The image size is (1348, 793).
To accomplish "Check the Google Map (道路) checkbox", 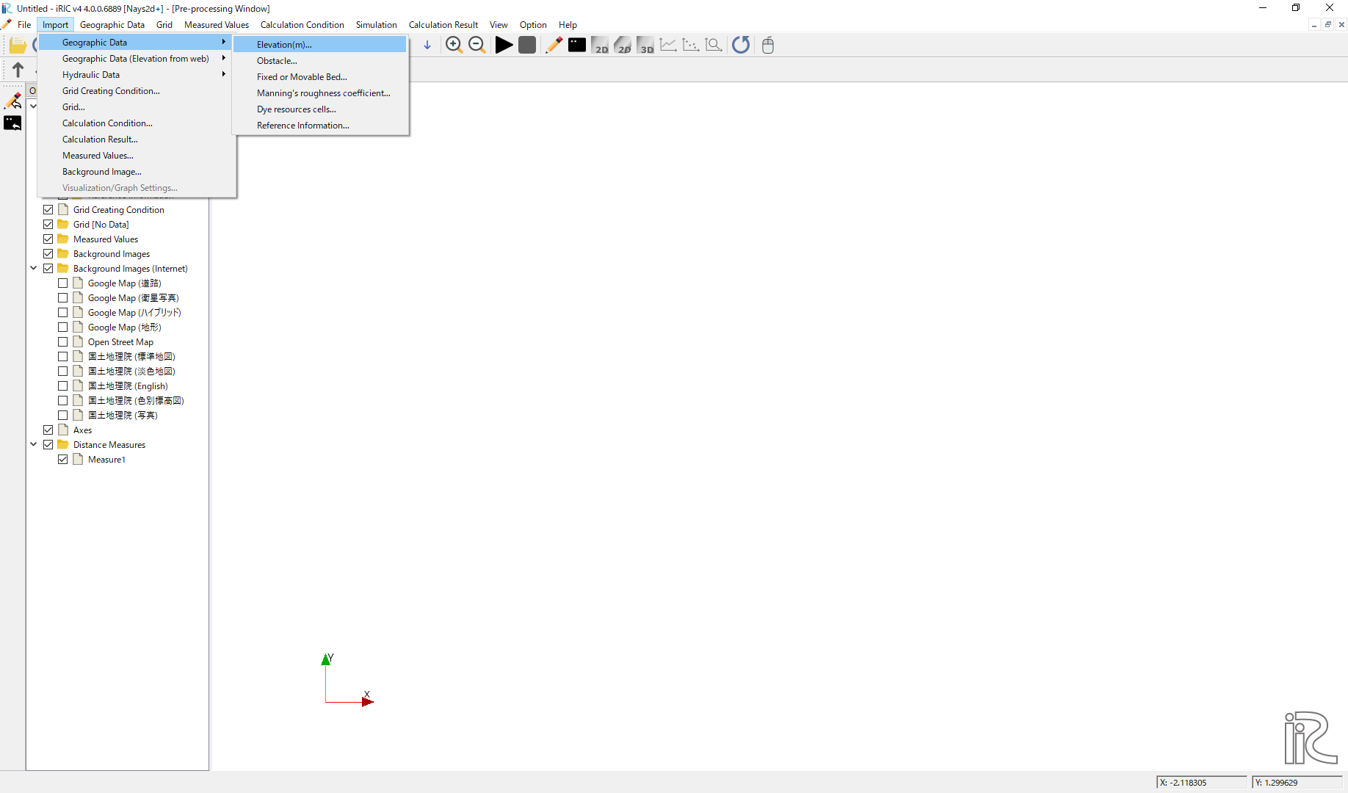I will [x=63, y=283].
